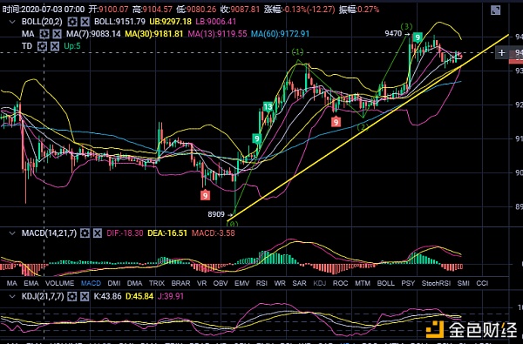Click the LB:9006.41 lower band value

point(216,22)
